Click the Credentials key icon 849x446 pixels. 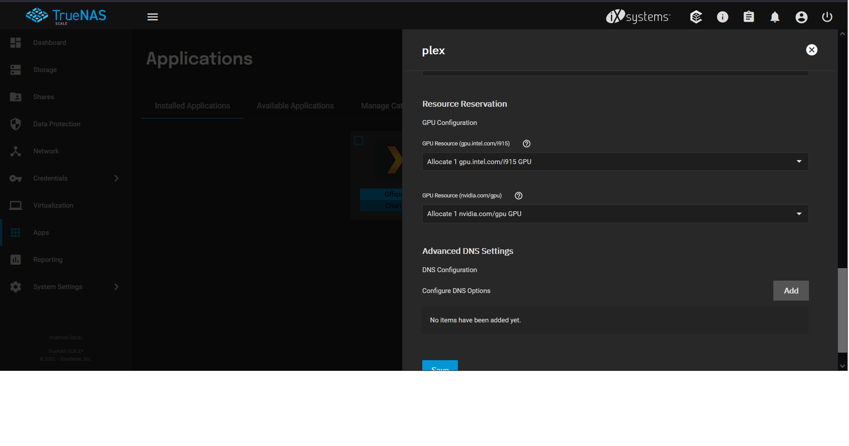[16, 178]
